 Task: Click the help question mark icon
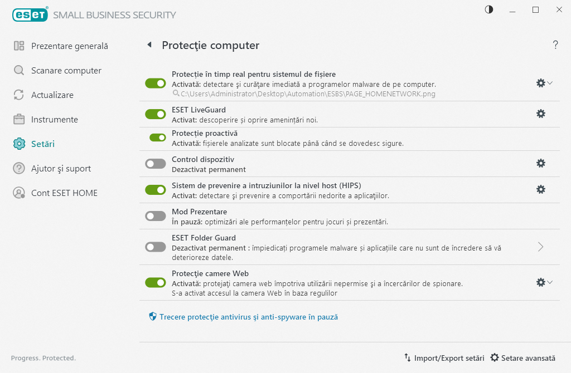click(555, 45)
